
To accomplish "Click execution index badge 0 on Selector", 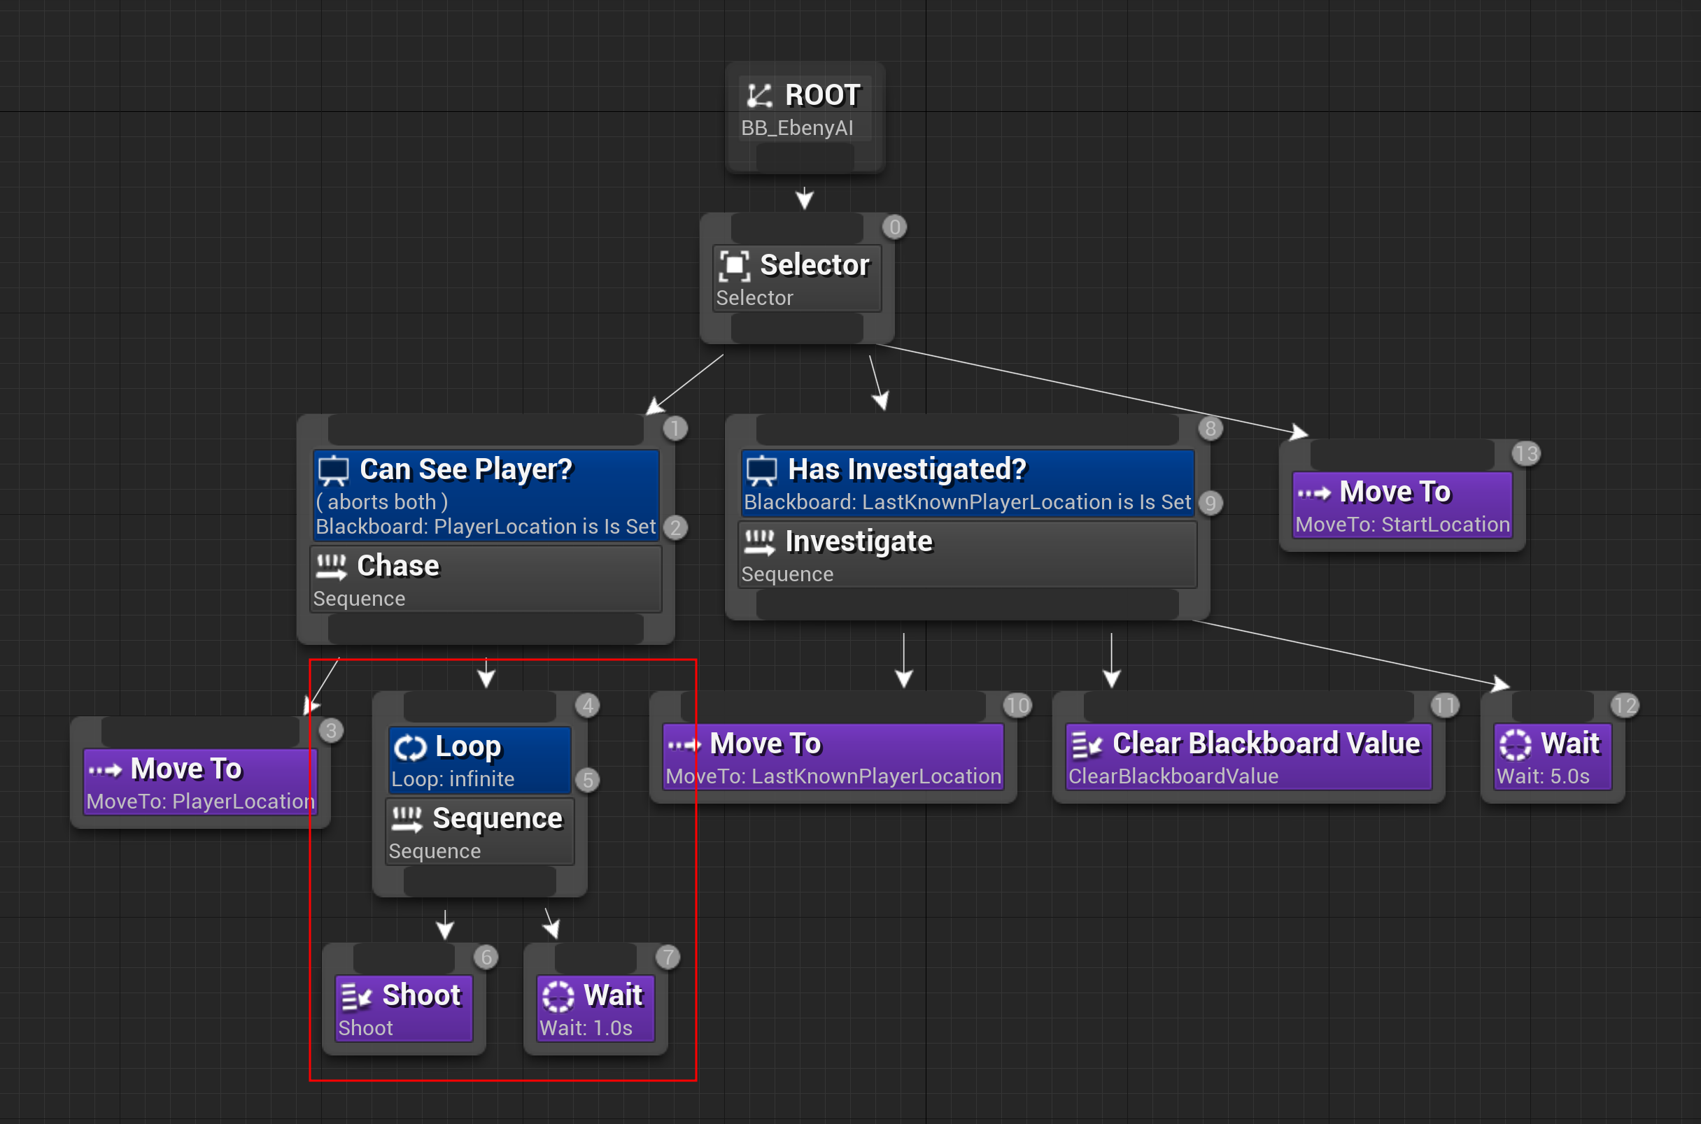I will pos(894,227).
